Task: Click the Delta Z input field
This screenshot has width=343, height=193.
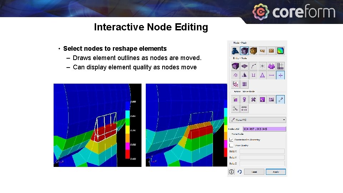Action: tap(262, 163)
